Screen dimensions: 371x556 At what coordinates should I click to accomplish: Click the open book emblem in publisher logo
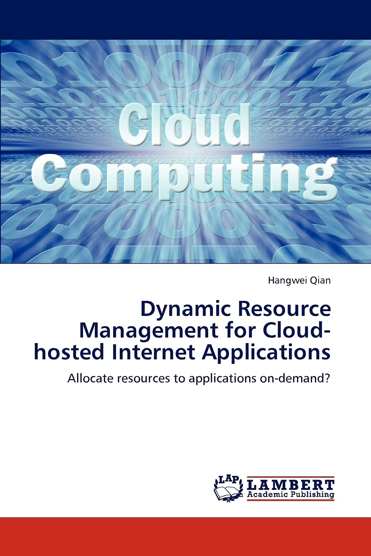[228, 491]
